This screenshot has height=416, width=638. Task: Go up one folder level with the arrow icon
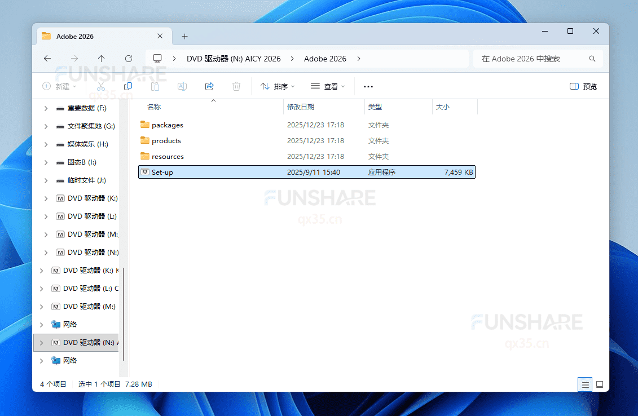point(101,58)
